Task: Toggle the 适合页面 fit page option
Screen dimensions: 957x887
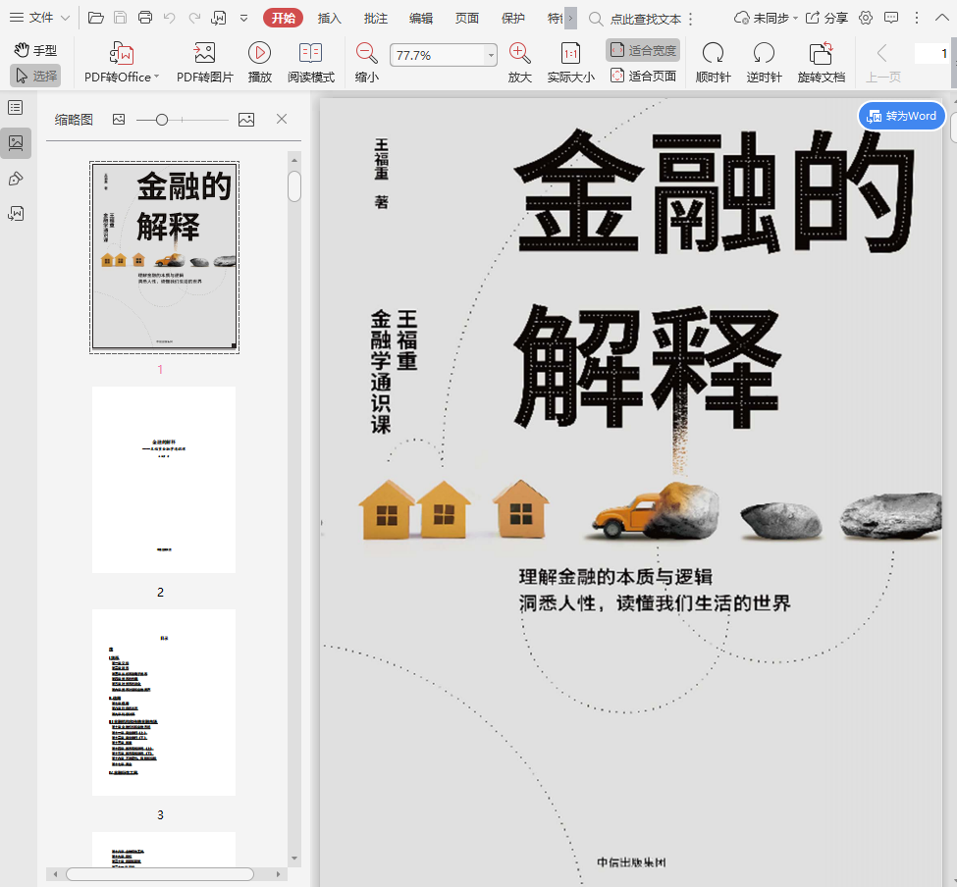Action: point(643,76)
